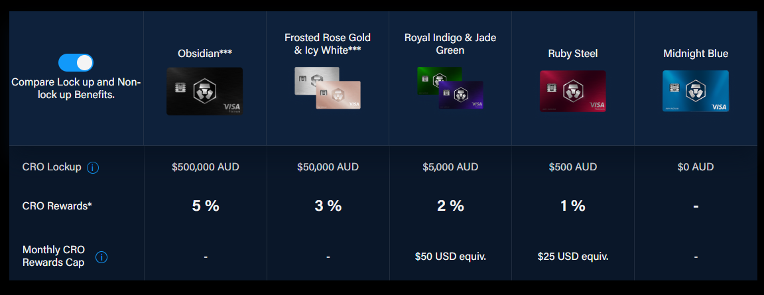Select the Royal Indigo purple card image
The image size is (764, 295).
(x=461, y=95)
